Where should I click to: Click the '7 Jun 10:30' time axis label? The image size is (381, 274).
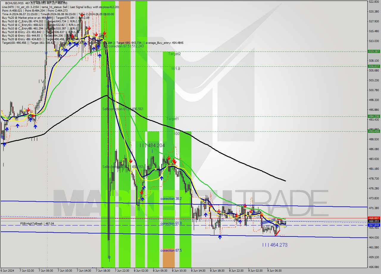tap(65, 271)
